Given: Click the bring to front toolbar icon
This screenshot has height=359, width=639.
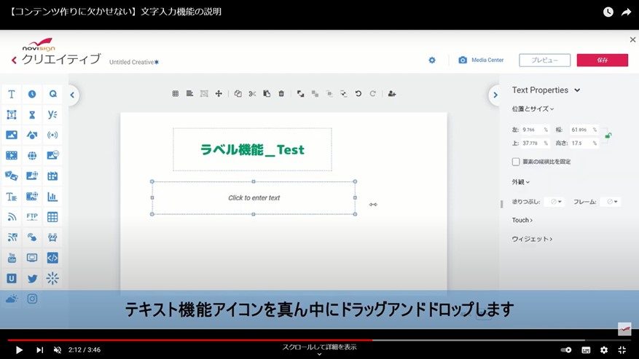Looking at the screenshot, I should [x=300, y=94].
